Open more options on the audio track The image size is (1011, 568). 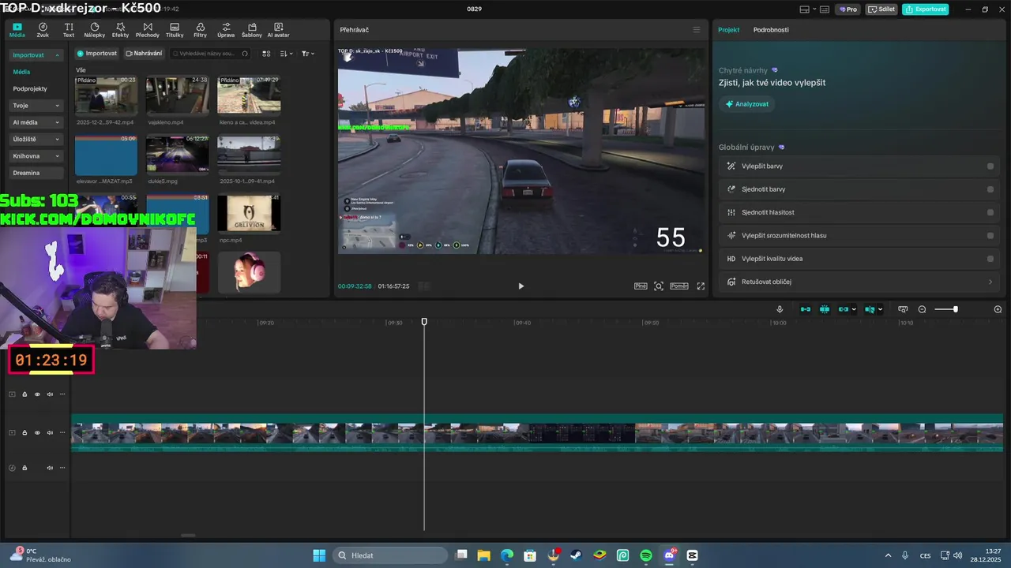tap(62, 468)
